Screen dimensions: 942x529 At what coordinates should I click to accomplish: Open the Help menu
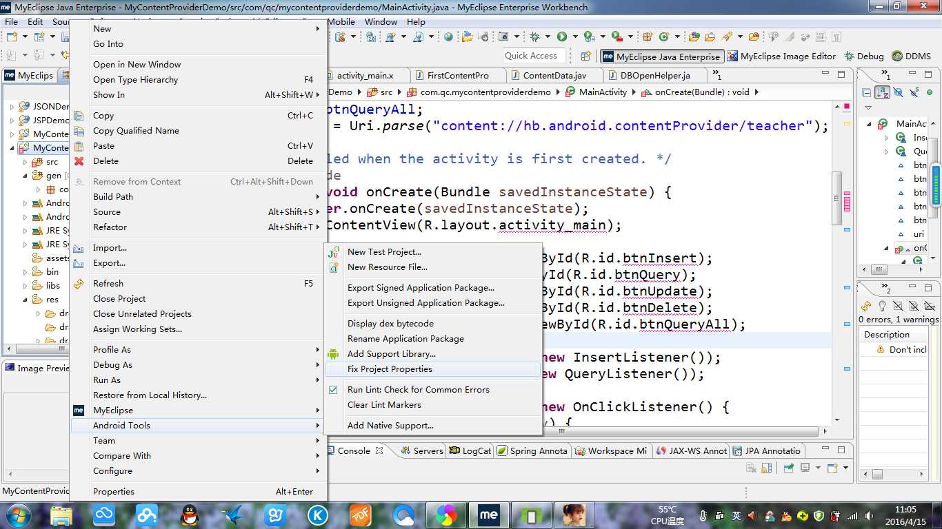coord(416,22)
